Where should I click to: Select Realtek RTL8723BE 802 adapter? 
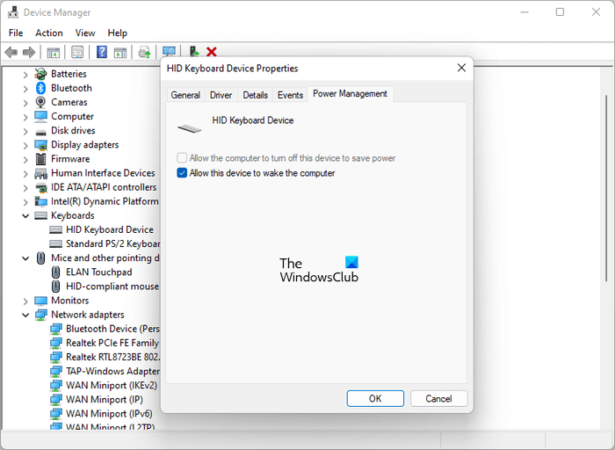tap(112, 357)
